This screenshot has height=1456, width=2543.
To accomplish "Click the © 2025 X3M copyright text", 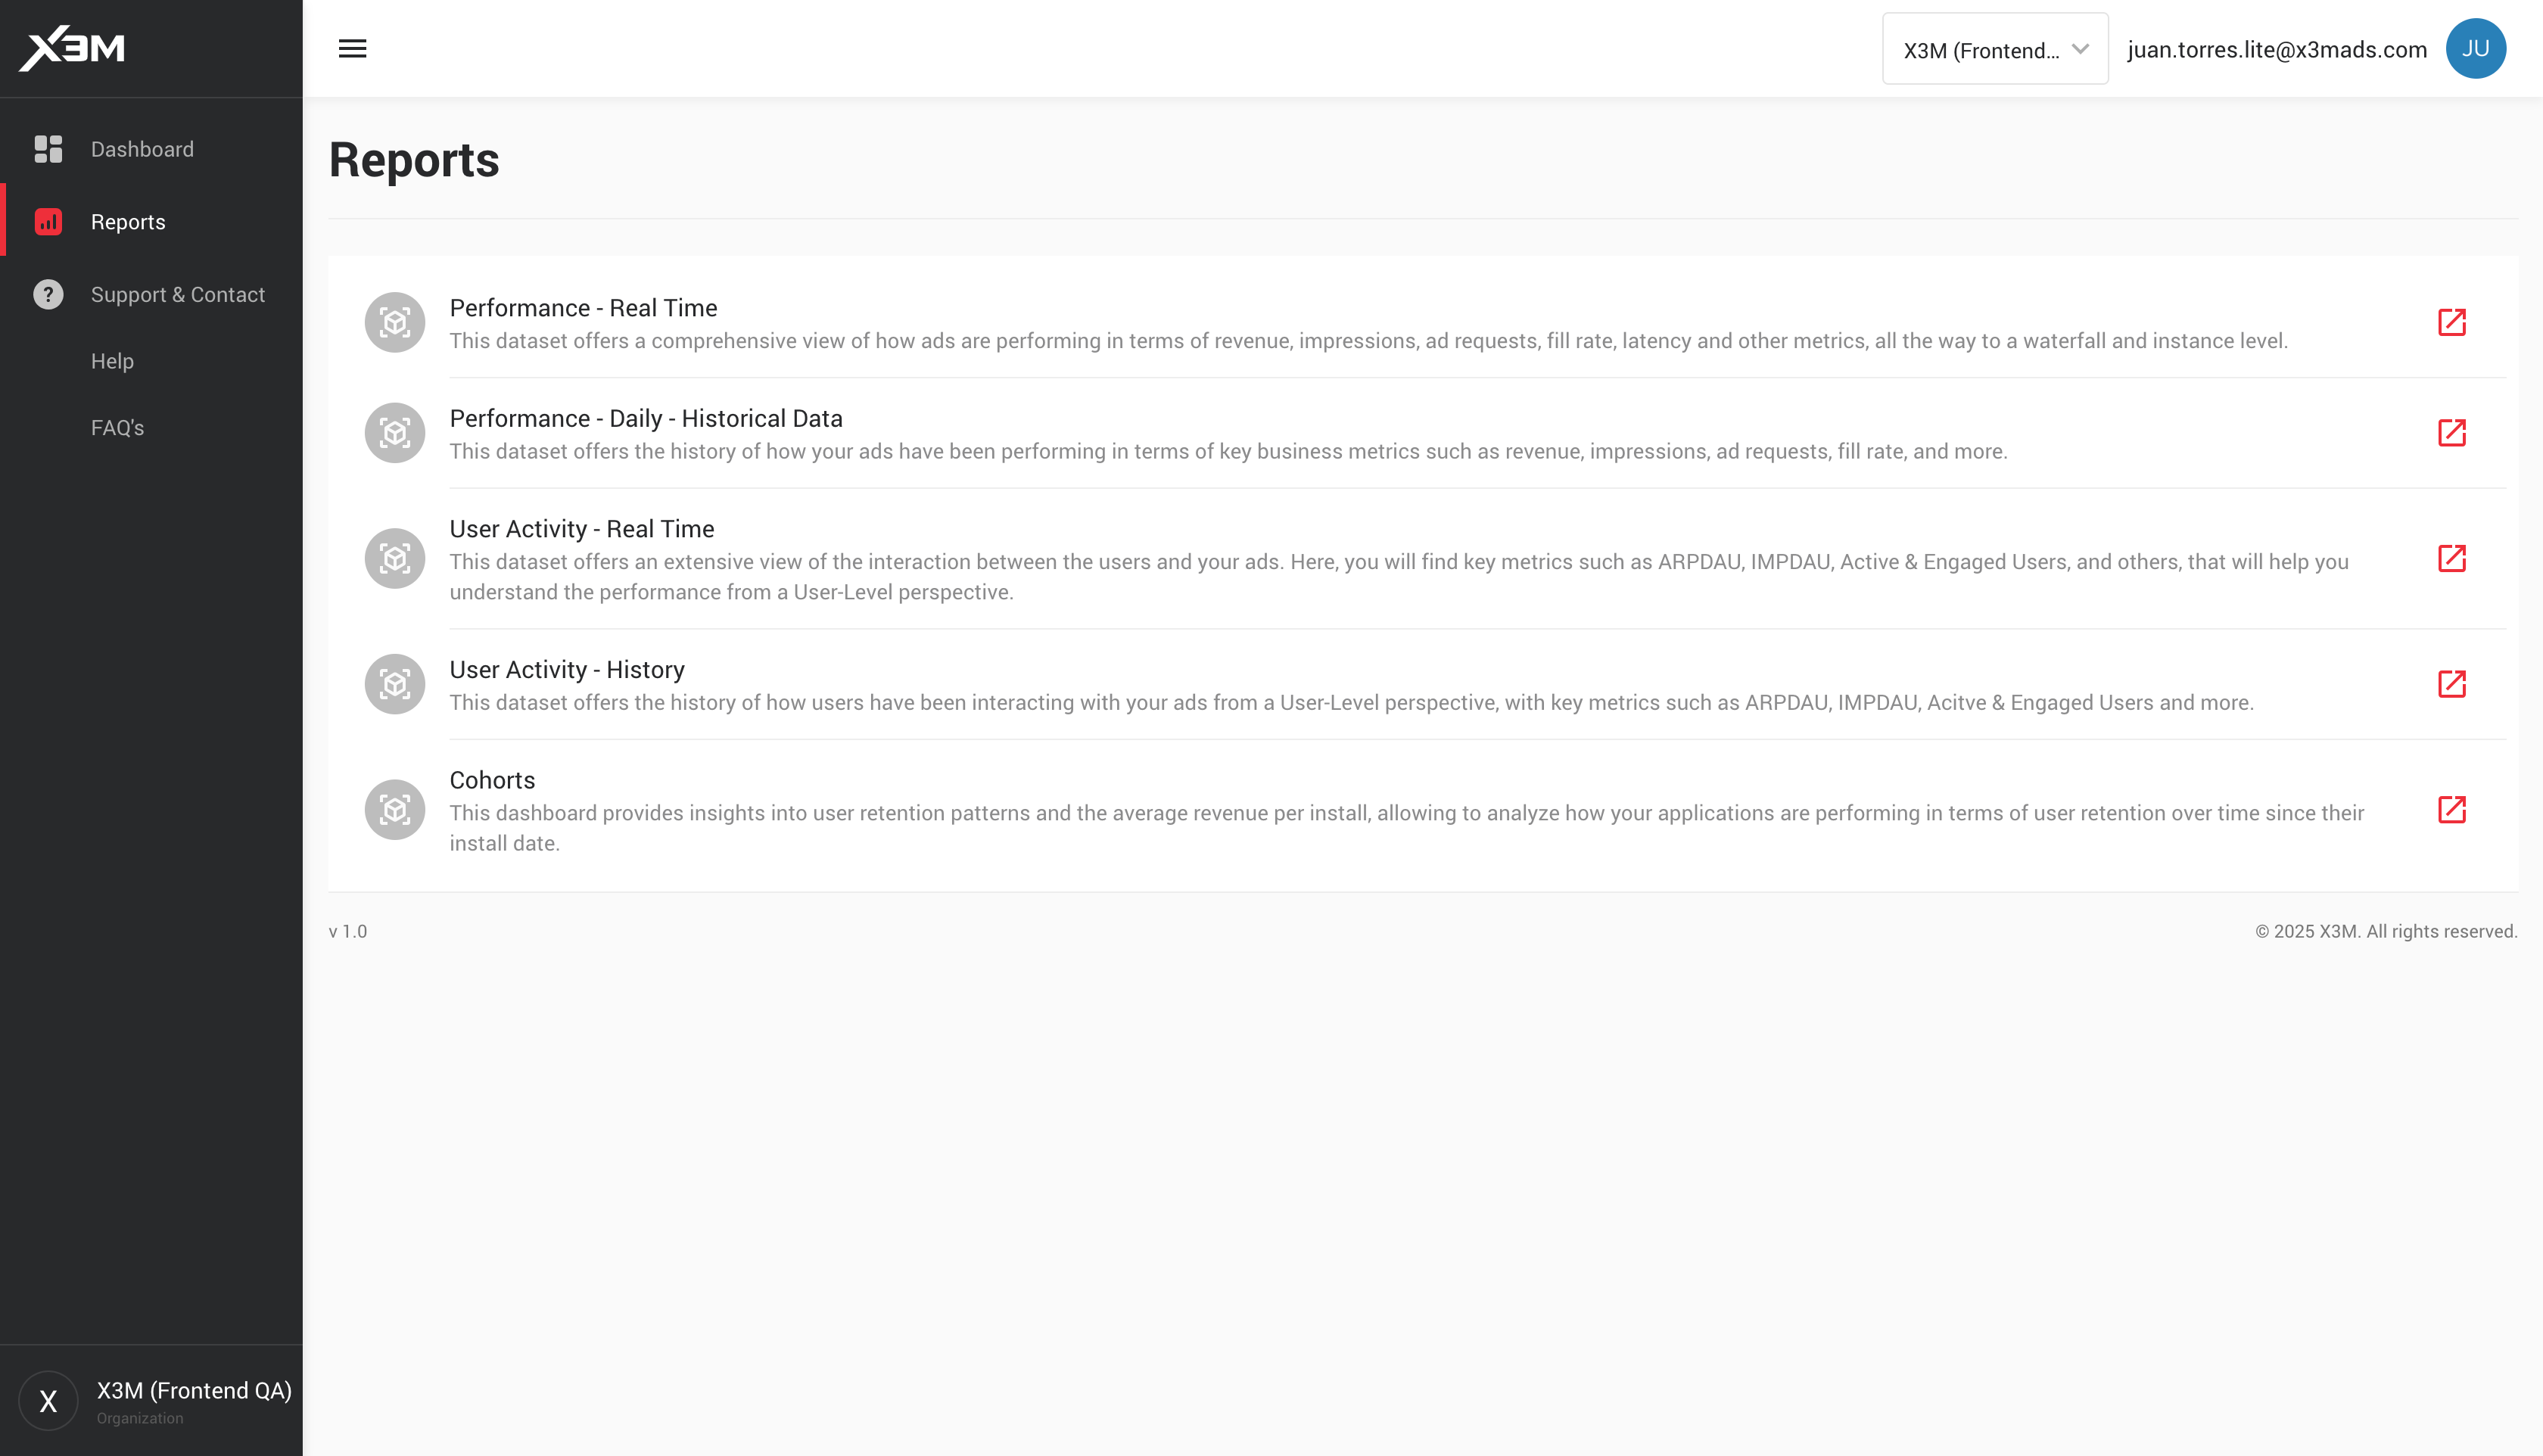I will pos(2386,931).
